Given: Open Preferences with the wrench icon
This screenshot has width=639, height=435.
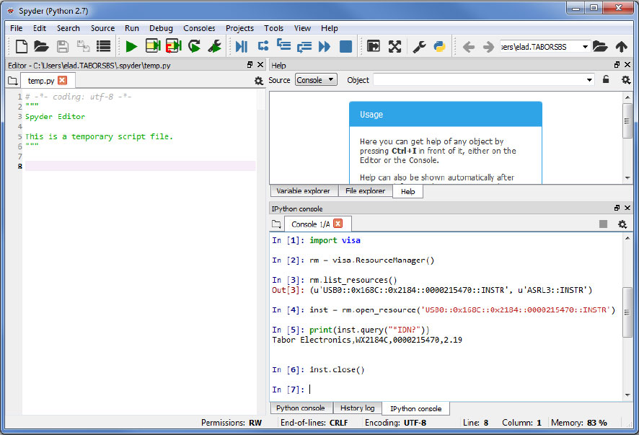Looking at the screenshot, I should click(419, 46).
